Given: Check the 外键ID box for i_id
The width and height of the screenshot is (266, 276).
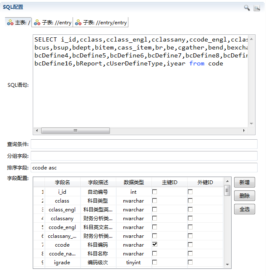Looking at the screenshot, I should 190,192.
